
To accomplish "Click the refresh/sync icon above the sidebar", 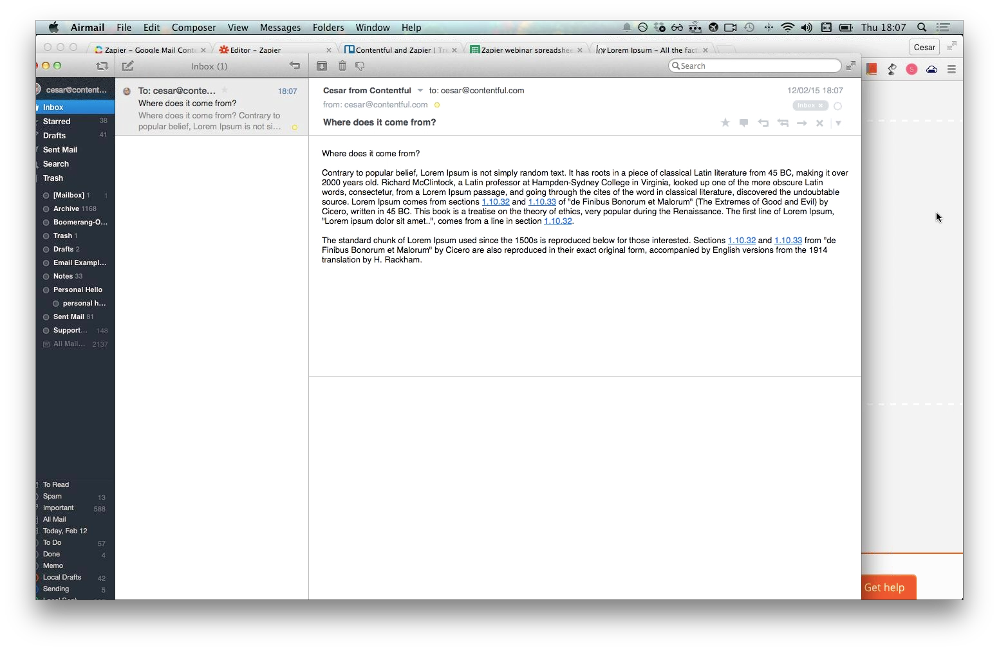I will (x=102, y=66).
